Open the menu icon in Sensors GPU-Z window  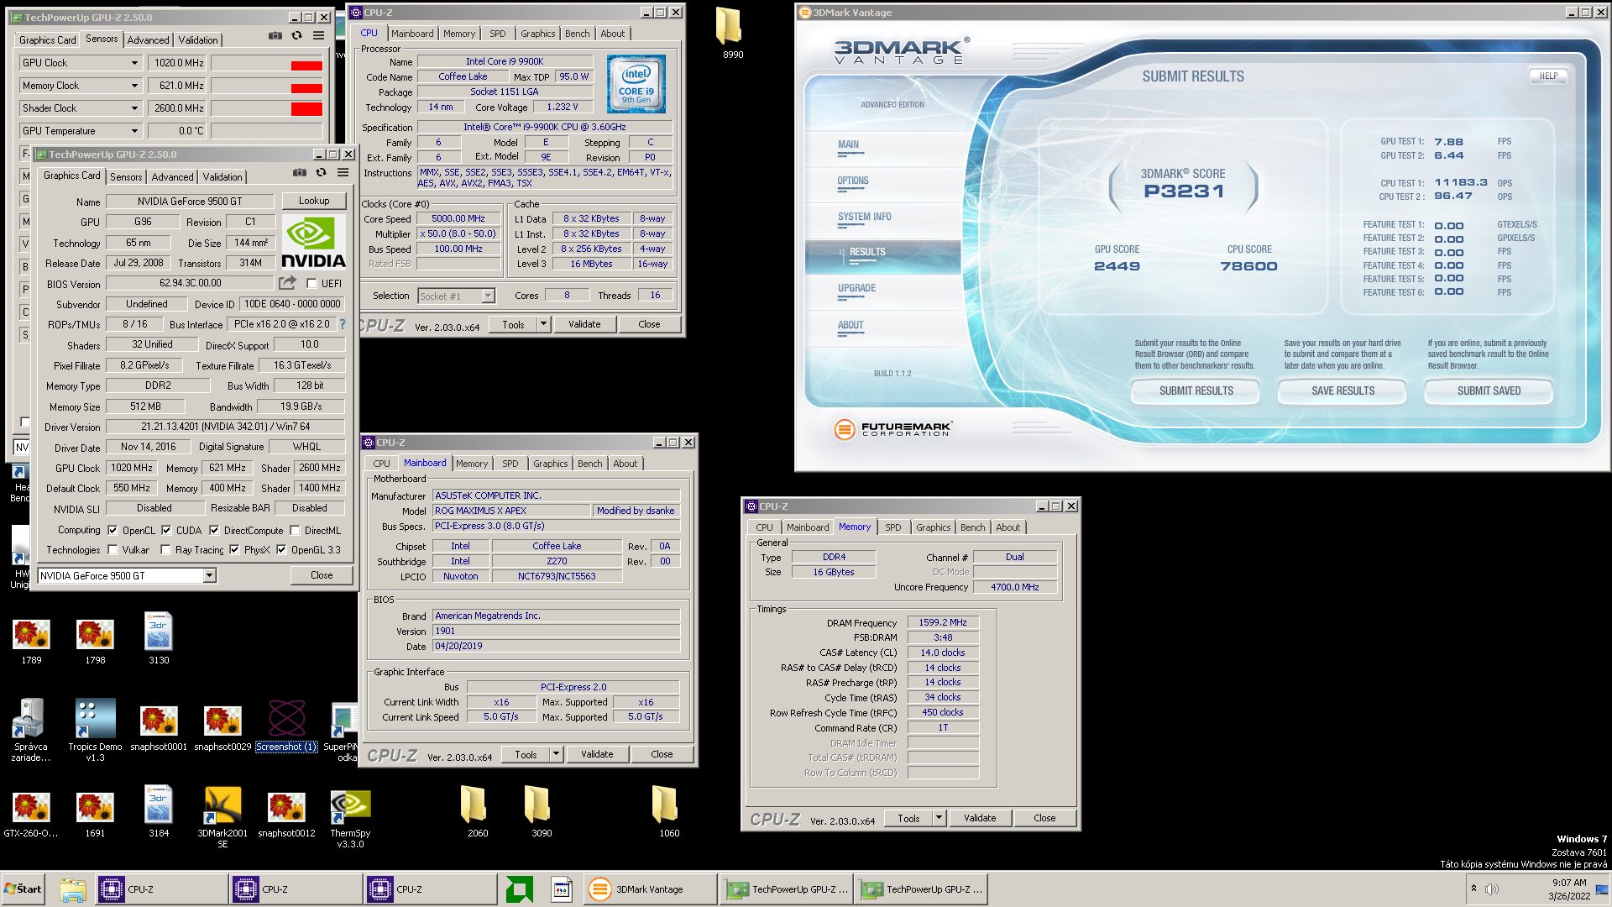tap(318, 35)
